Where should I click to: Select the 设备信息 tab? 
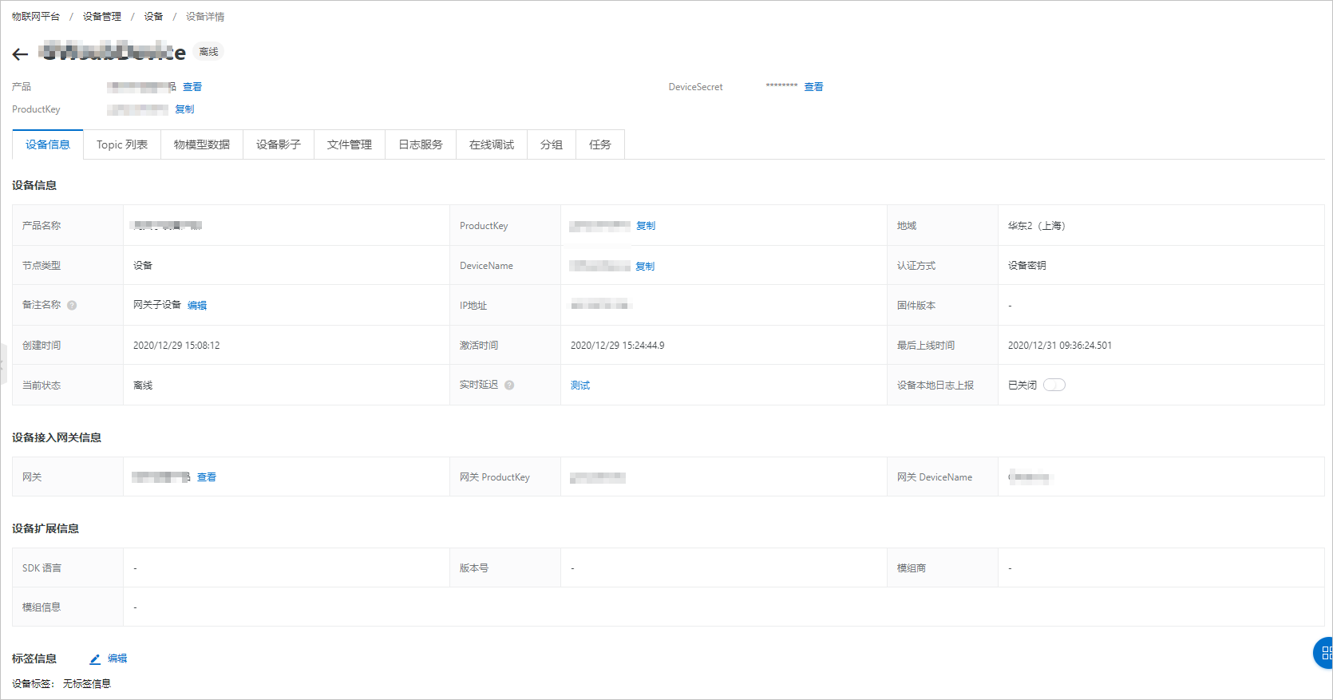point(48,144)
